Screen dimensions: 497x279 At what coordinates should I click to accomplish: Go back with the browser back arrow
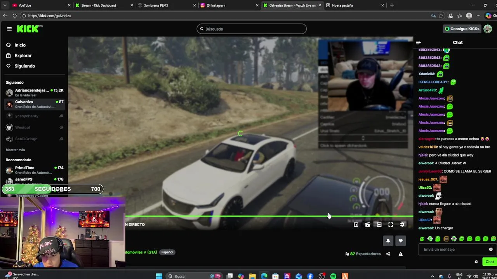[x=5, y=16]
